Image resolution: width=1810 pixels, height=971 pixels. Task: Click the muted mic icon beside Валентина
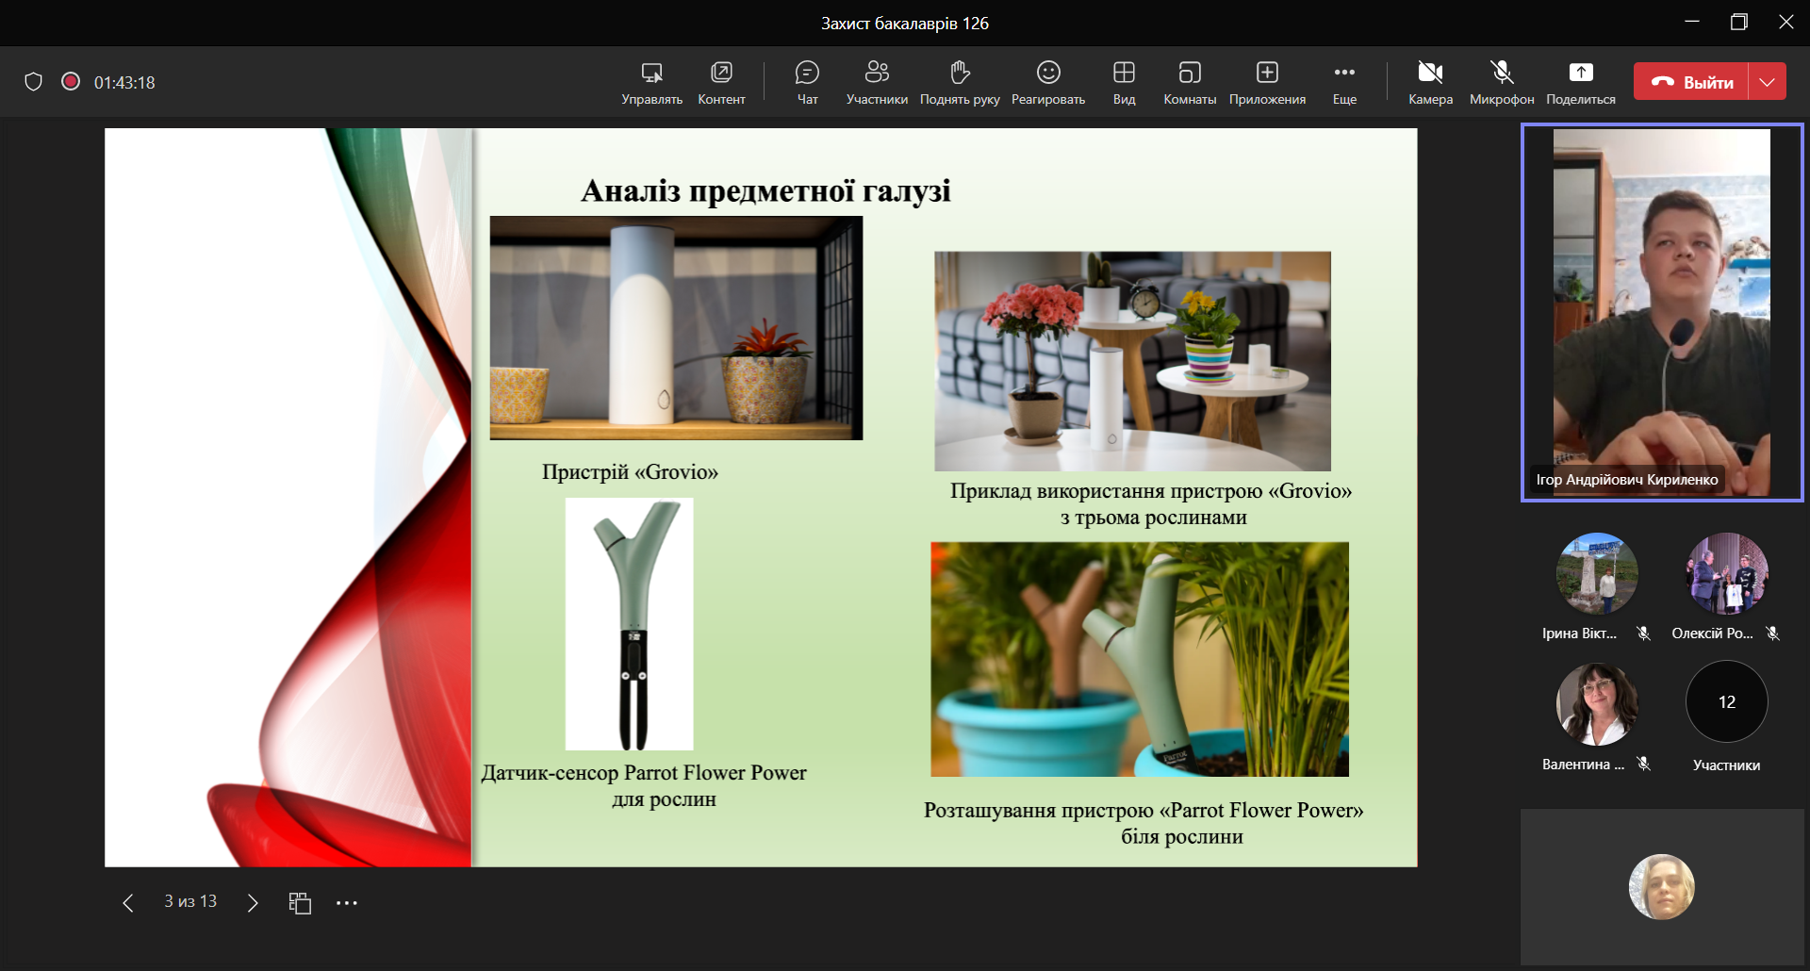(x=1644, y=765)
